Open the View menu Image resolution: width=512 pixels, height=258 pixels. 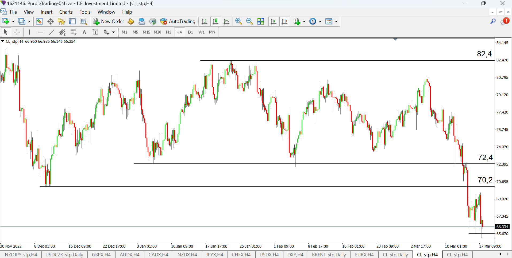tap(29, 12)
